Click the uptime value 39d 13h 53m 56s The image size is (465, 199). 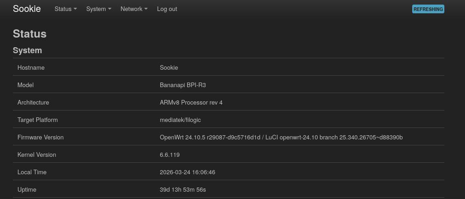coord(183,190)
